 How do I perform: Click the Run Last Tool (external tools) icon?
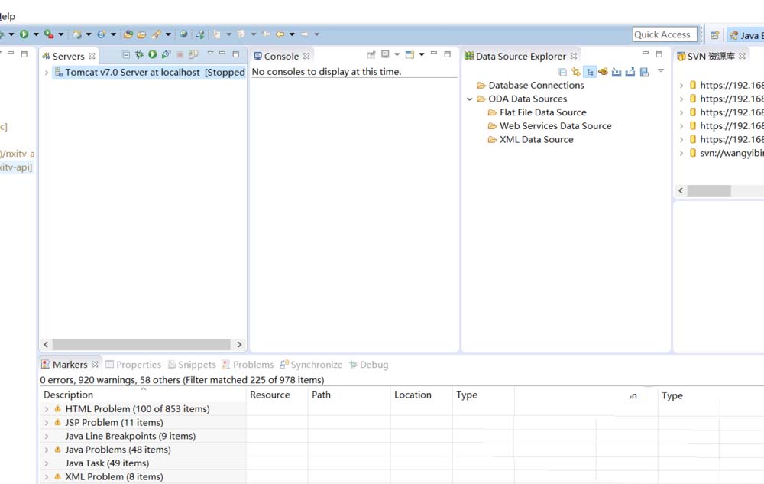(49, 34)
